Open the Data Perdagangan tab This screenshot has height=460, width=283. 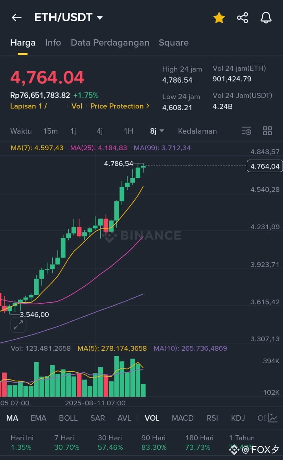point(110,42)
